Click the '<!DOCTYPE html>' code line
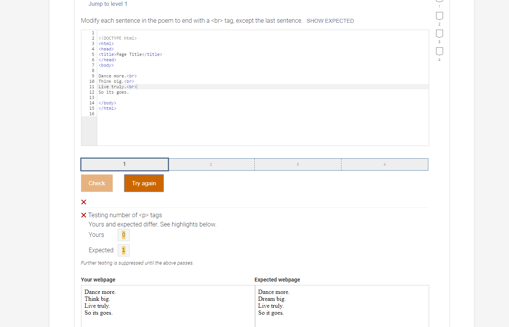Image resolution: width=509 pixels, height=327 pixels. (118, 38)
